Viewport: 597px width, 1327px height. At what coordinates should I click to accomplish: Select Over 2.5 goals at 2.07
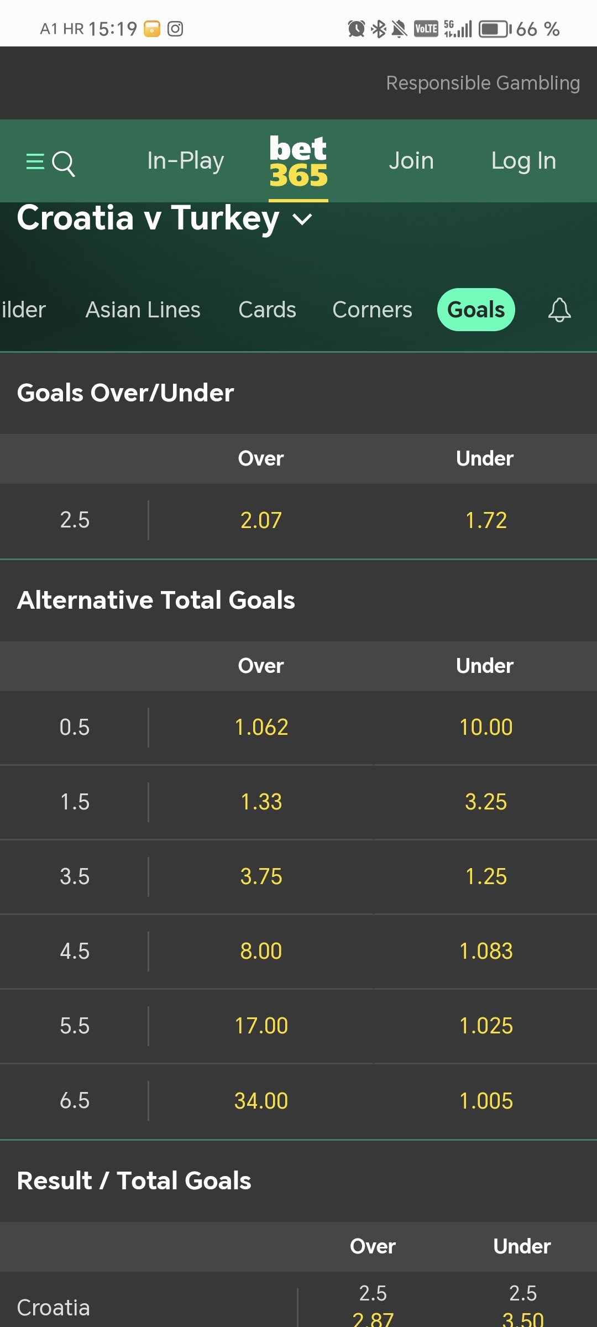261,520
